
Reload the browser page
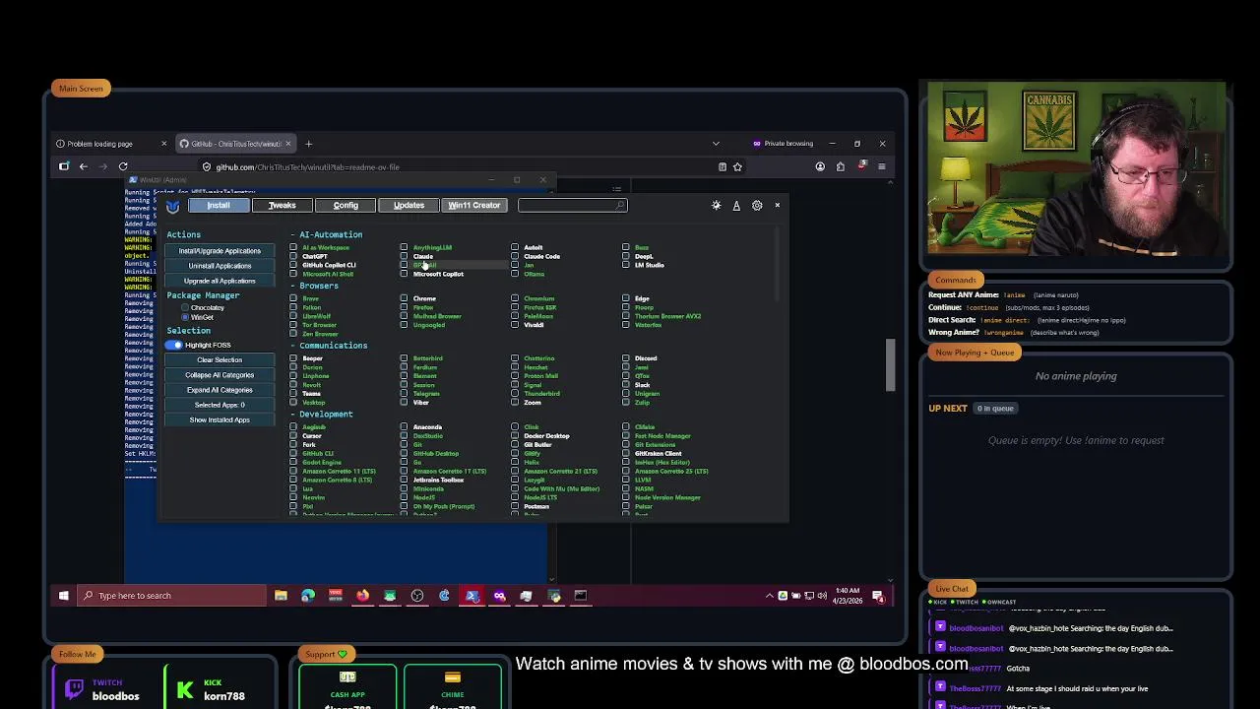tap(123, 166)
